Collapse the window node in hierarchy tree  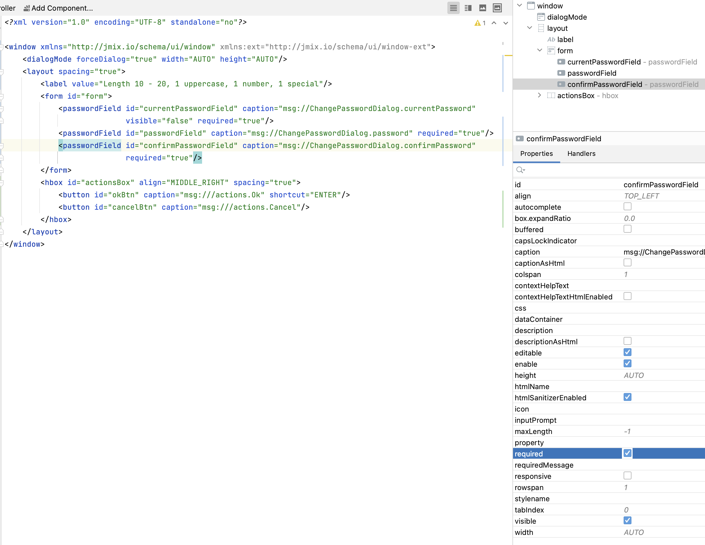(519, 6)
